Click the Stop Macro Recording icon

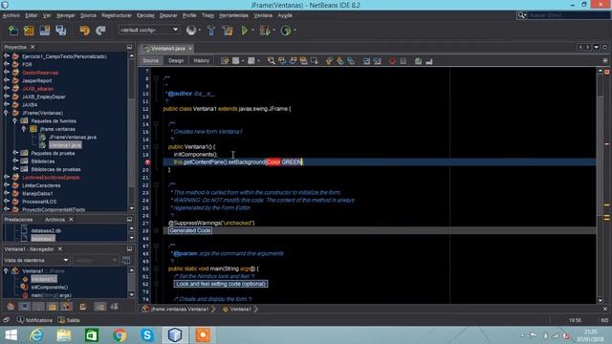click(404, 61)
